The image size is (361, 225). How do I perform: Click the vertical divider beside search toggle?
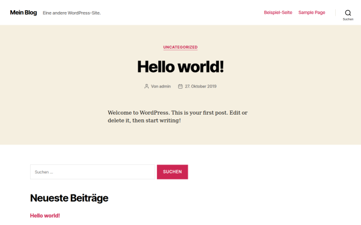tap(336, 13)
